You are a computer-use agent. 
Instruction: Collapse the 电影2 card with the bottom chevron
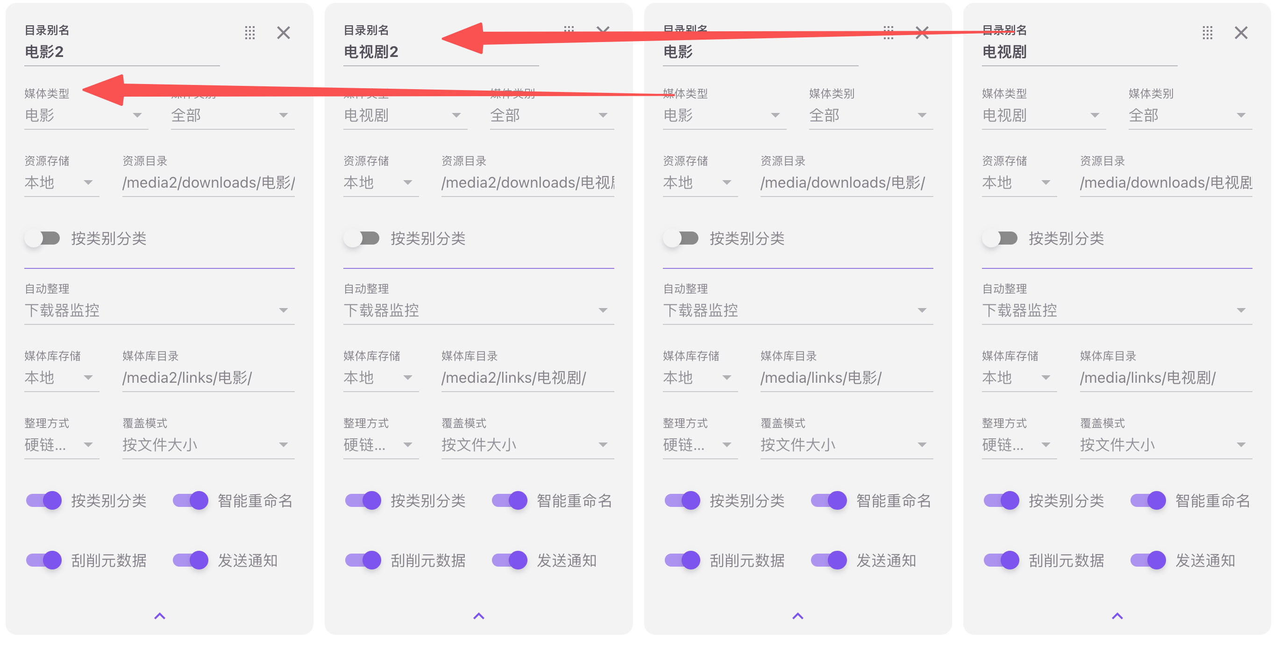pos(159,616)
